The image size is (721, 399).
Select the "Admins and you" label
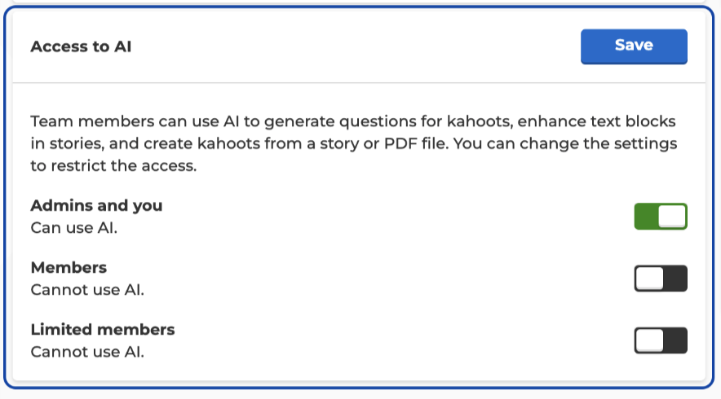[96, 205]
